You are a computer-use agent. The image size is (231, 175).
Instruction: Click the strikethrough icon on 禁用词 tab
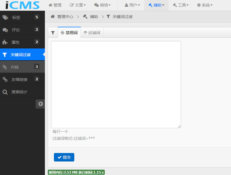(62, 33)
